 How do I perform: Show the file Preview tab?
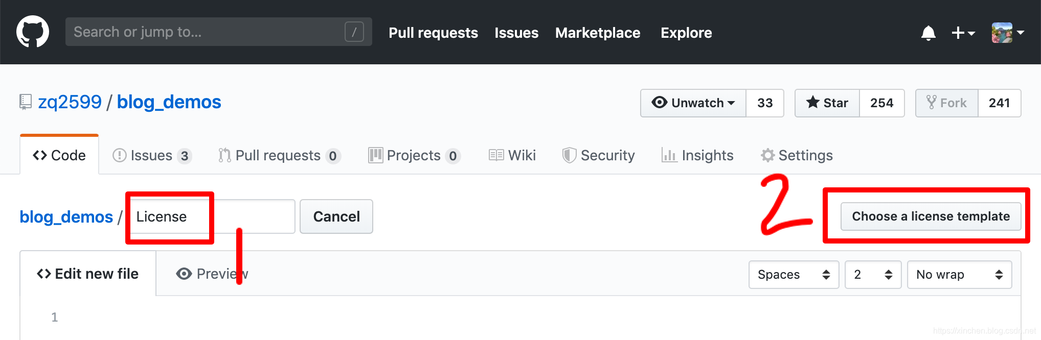[x=212, y=274]
